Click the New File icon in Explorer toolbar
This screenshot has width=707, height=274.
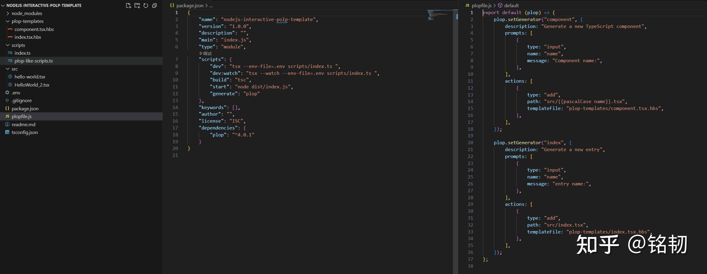(128, 5)
